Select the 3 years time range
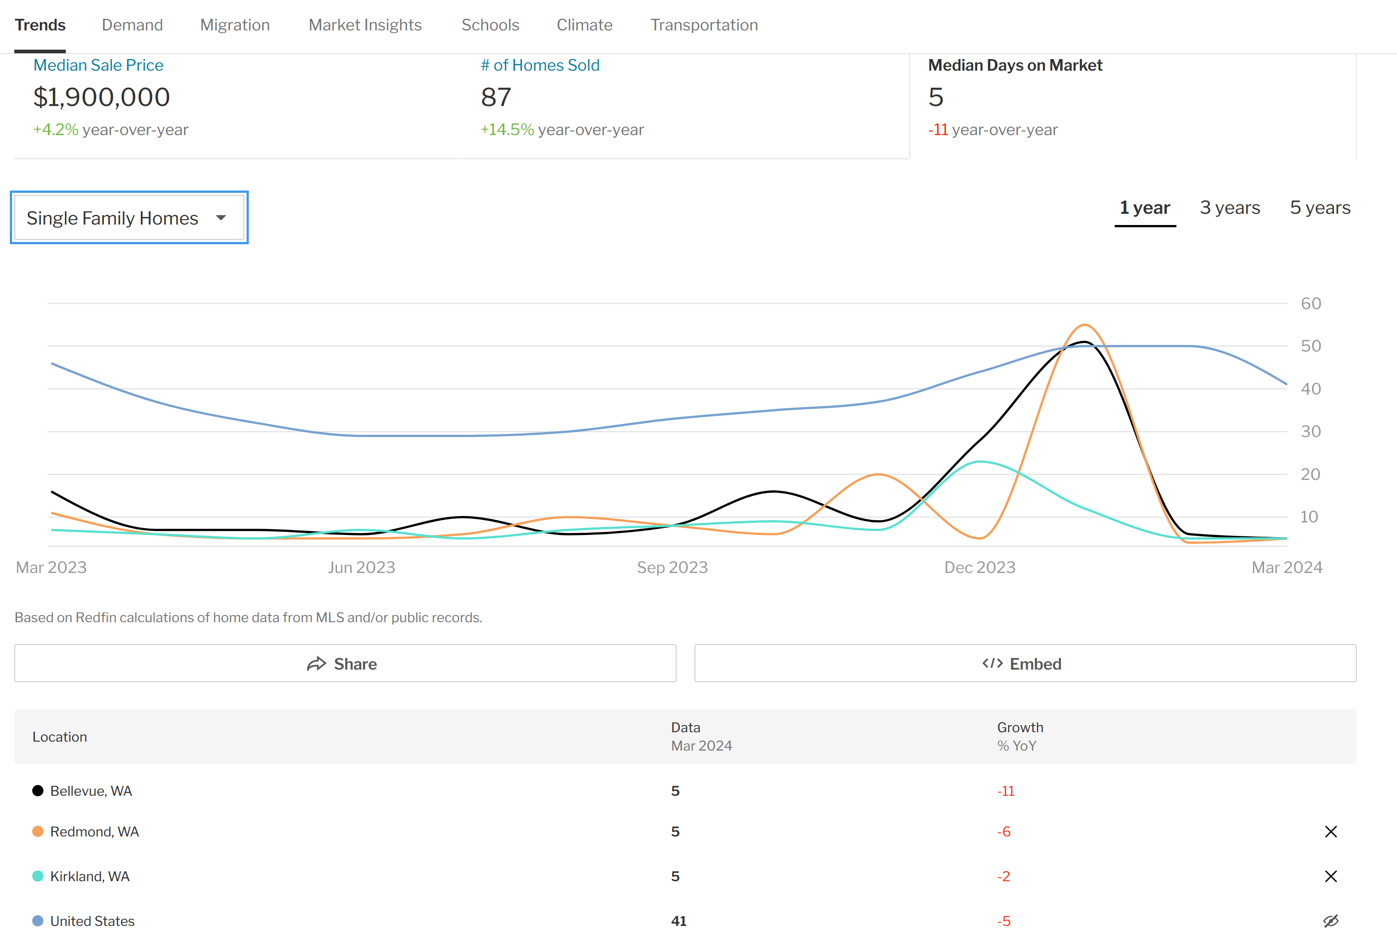Viewport: 1397px width, 938px height. tap(1230, 208)
